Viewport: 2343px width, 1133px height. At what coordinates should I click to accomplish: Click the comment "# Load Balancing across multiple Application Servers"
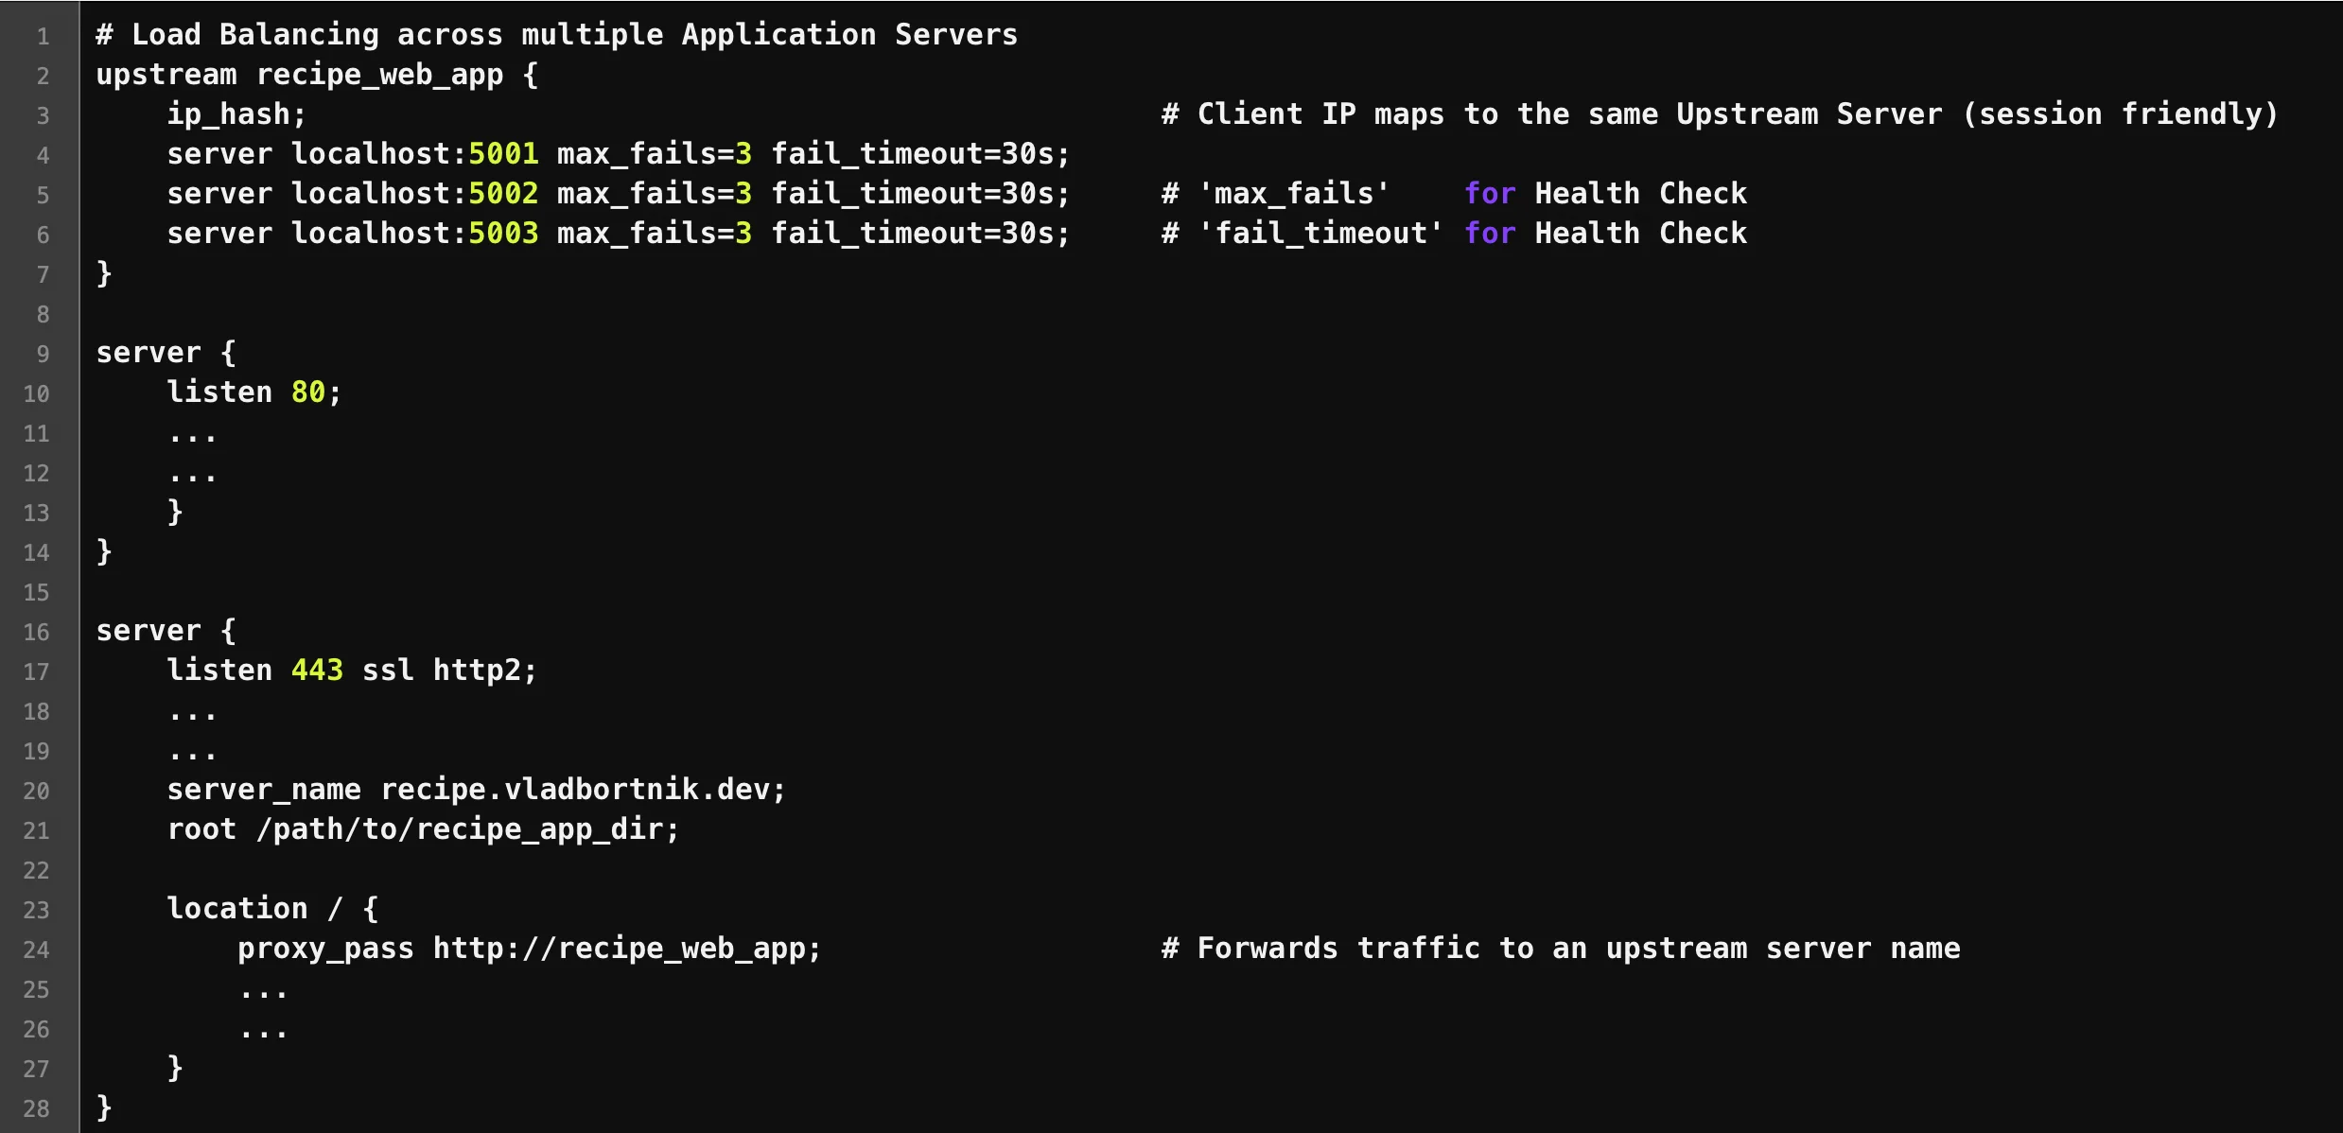point(557,35)
